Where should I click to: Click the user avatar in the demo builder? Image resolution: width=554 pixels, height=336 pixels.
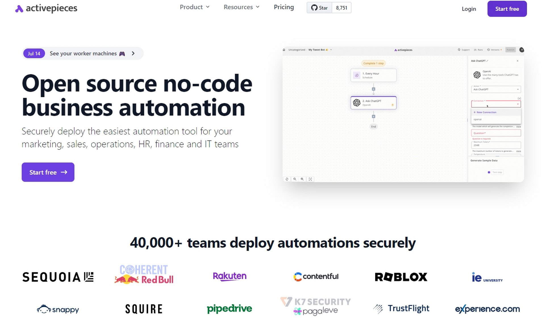click(x=522, y=50)
